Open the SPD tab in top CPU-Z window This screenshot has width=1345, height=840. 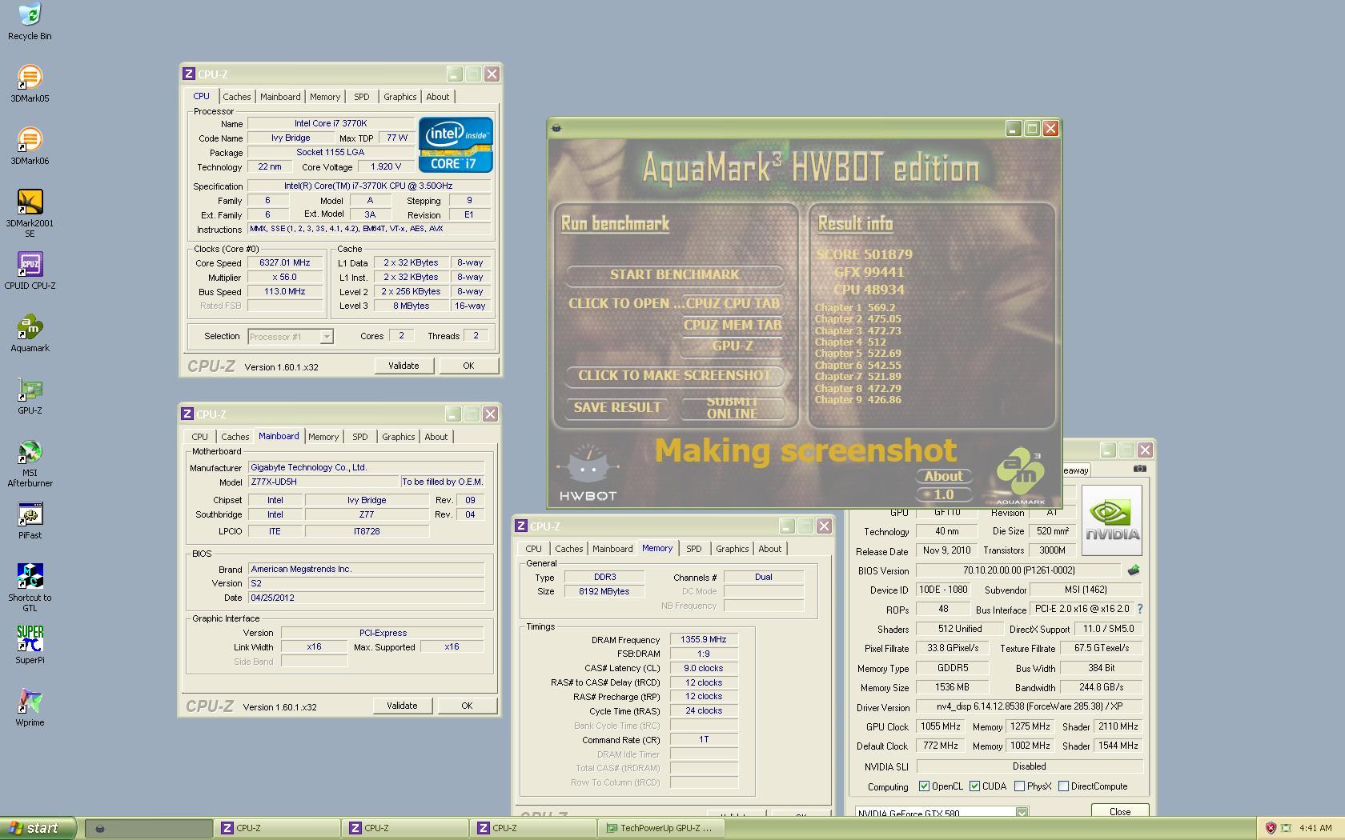click(x=362, y=97)
